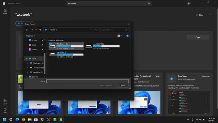Open Library in the Store sidebar
218x123 pixels.
(x=5, y=102)
